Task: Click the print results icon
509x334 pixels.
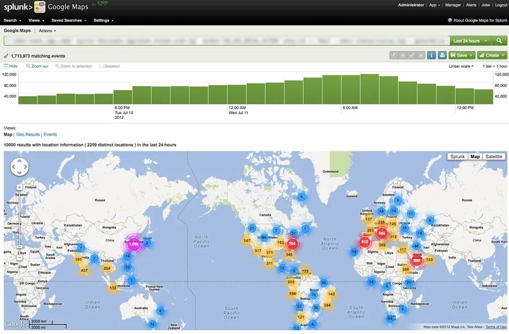Action: pos(442,55)
